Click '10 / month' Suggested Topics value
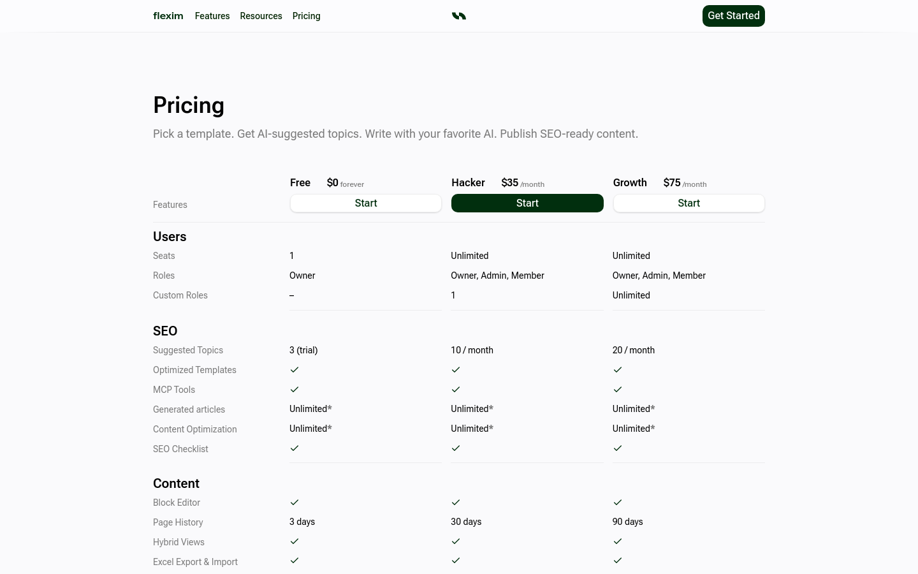The image size is (918, 574). tap(472, 350)
